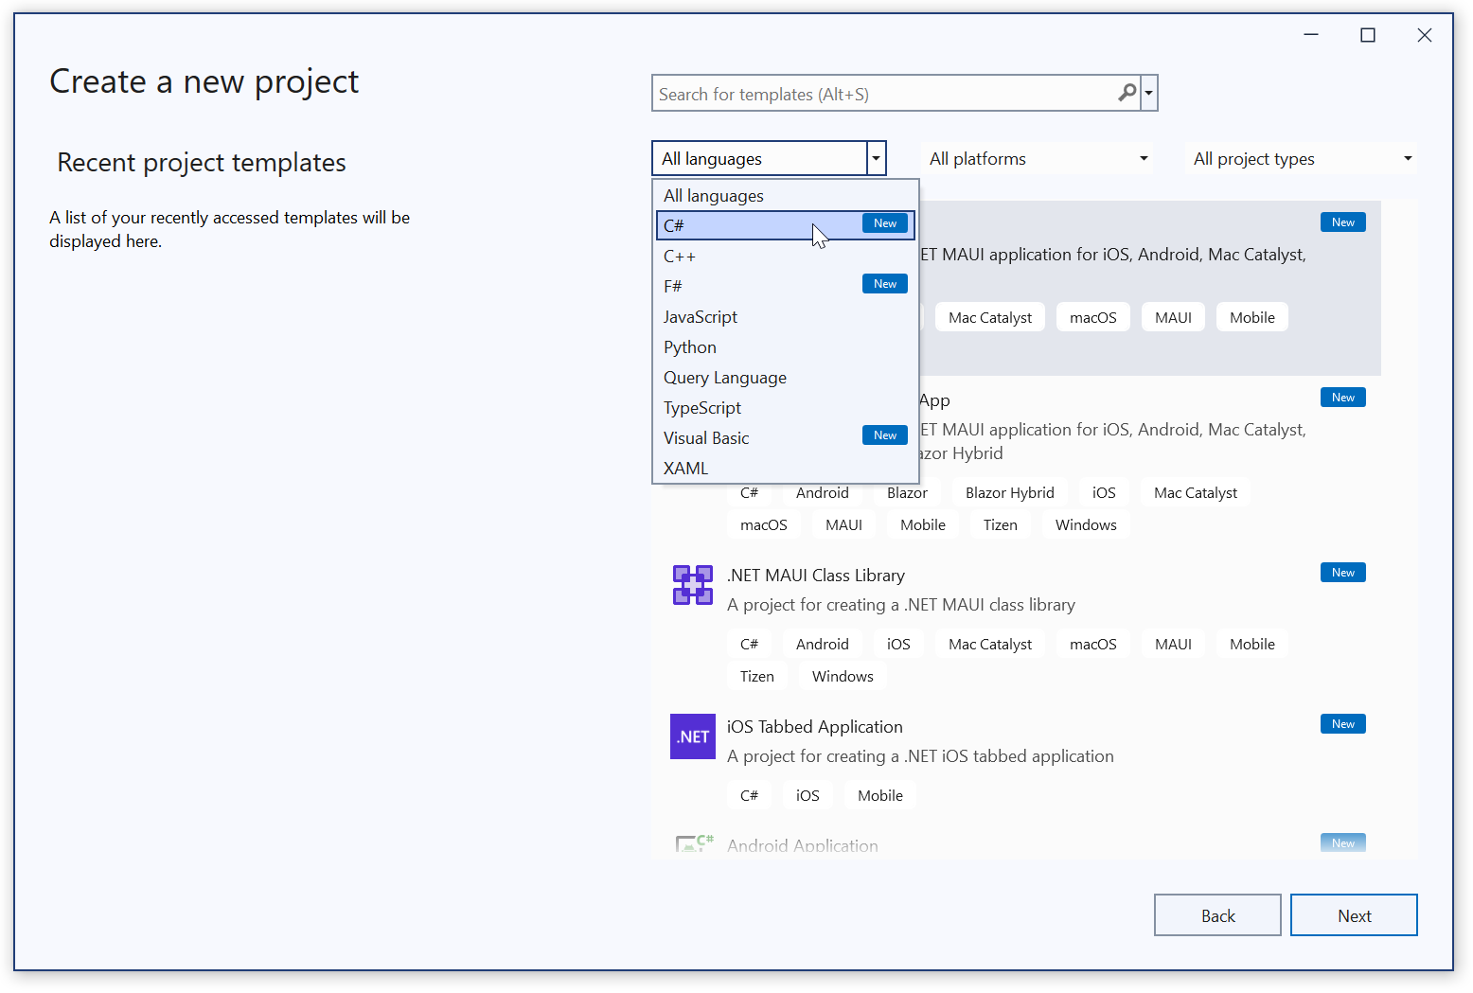Click the search magnifier icon

(1127, 93)
